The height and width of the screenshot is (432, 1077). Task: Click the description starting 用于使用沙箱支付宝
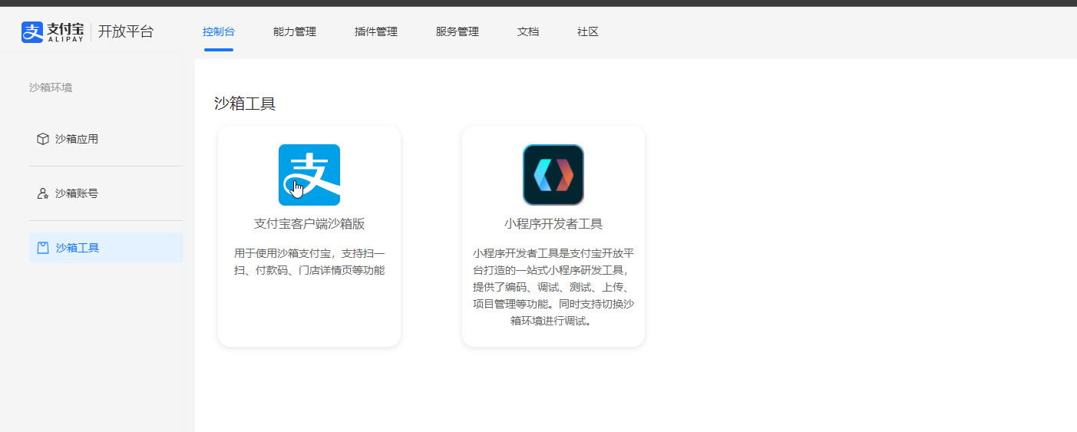[309, 261]
